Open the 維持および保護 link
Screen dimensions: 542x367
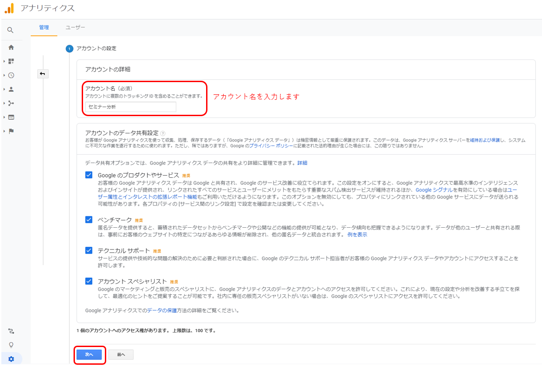click(x=485, y=140)
